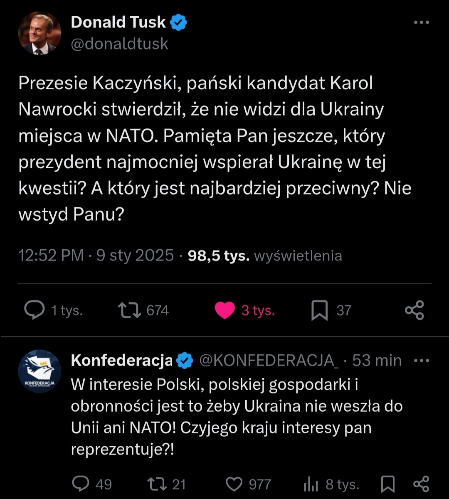Image resolution: width=449 pixels, height=499 pixels.
Task: Bookmark Konfederacja's reply
Action: (388, 484)
